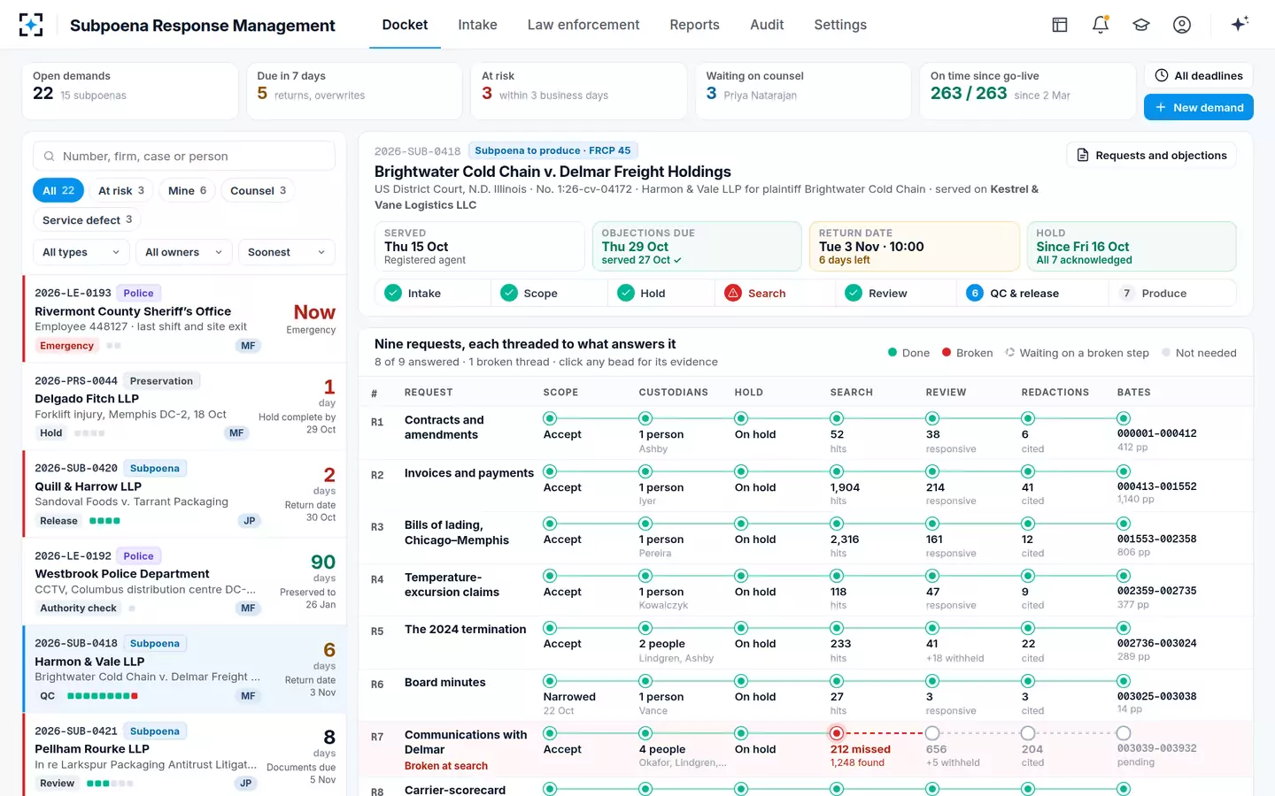Open the user account profile icon
This screenshot has height=796, width=1275.
[1182, 25]
